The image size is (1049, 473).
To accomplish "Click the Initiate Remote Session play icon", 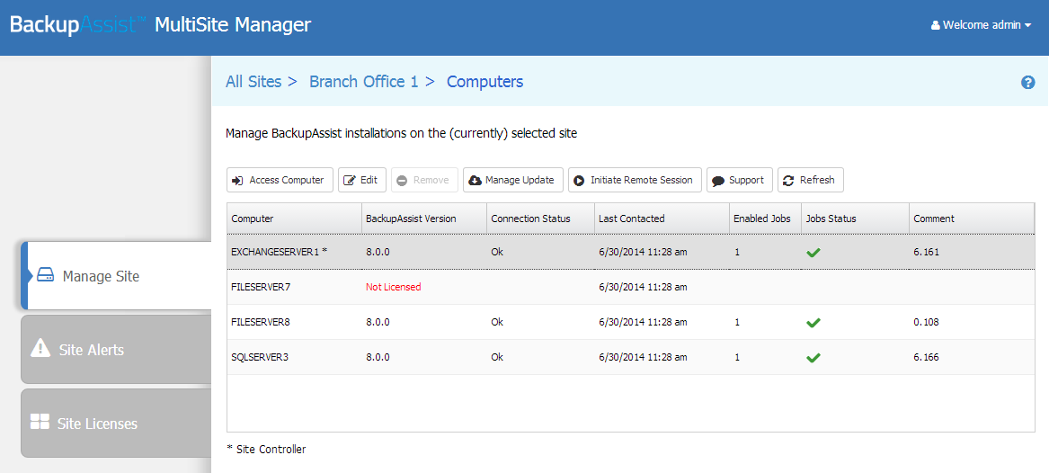I will [x=580, y=180].
